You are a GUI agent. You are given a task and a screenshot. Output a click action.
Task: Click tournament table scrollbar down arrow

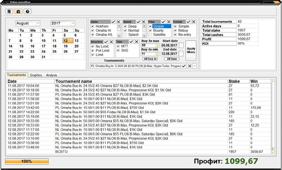coord(272,152)
